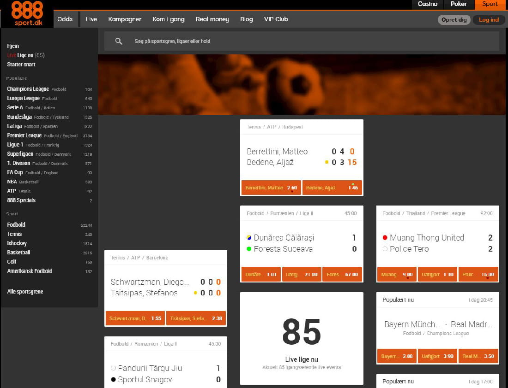Bet on Bayern odds 2.08
Screen dimensions: 508x388
397,356
